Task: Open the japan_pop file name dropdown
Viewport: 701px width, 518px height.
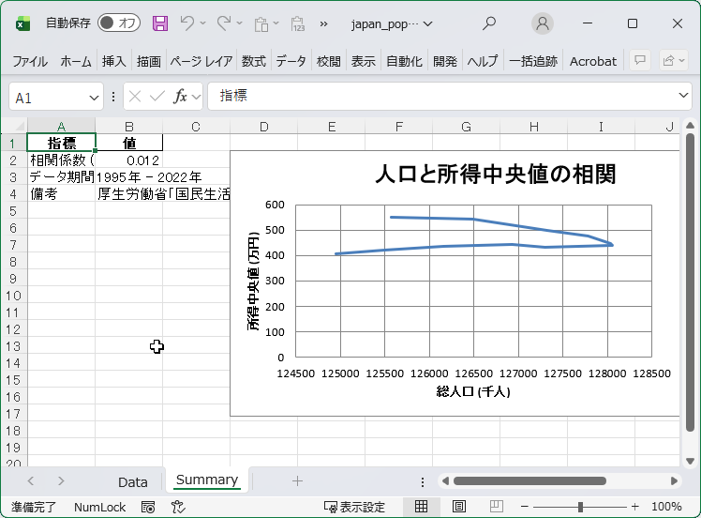Action: 428,23
